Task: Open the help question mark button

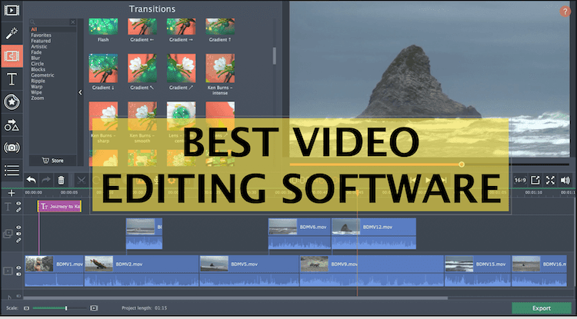Action: (x=565, y=12)
